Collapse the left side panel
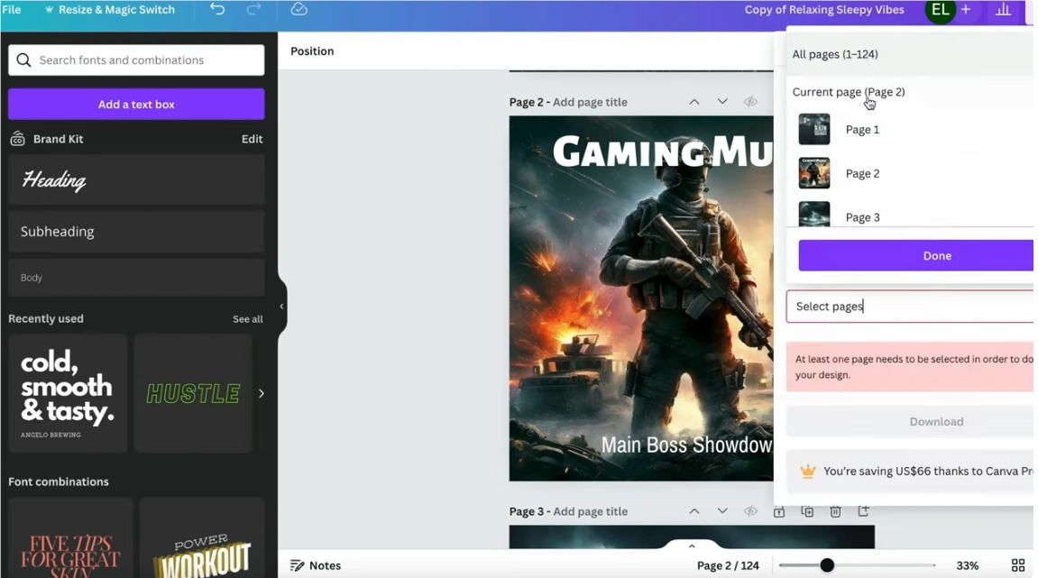1038x578 pixels. [281, 307]
